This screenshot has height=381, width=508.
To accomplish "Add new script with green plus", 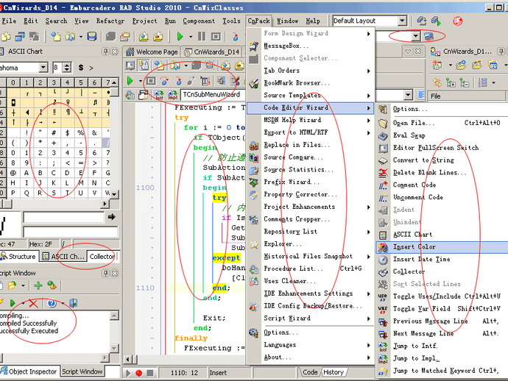I will [x=38, y=285].
